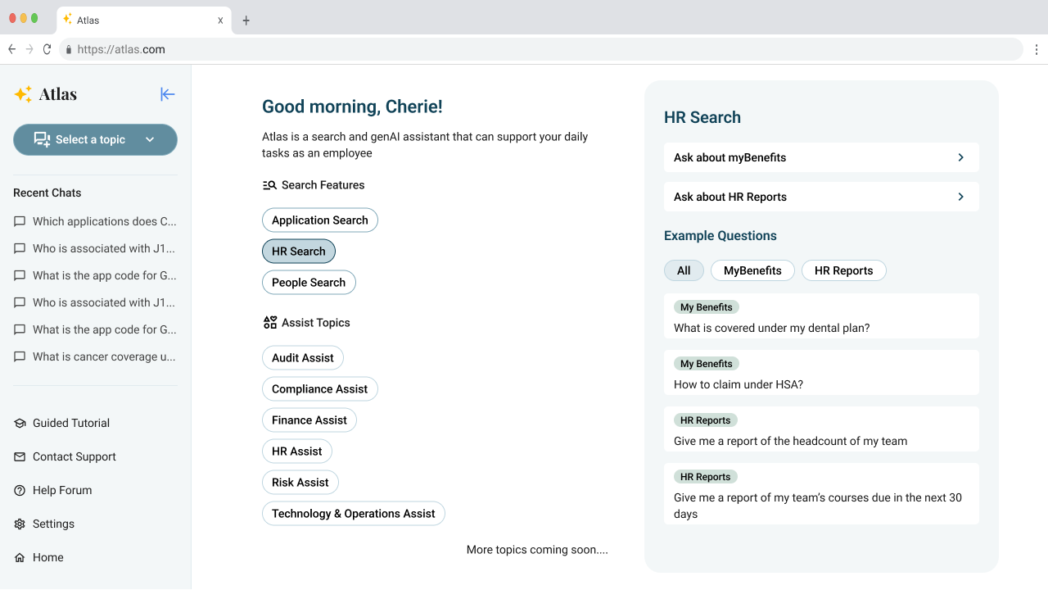1048x590 pixels.
Task: Reload the page using browser refresh icon
Action: (x=47, y=49)
